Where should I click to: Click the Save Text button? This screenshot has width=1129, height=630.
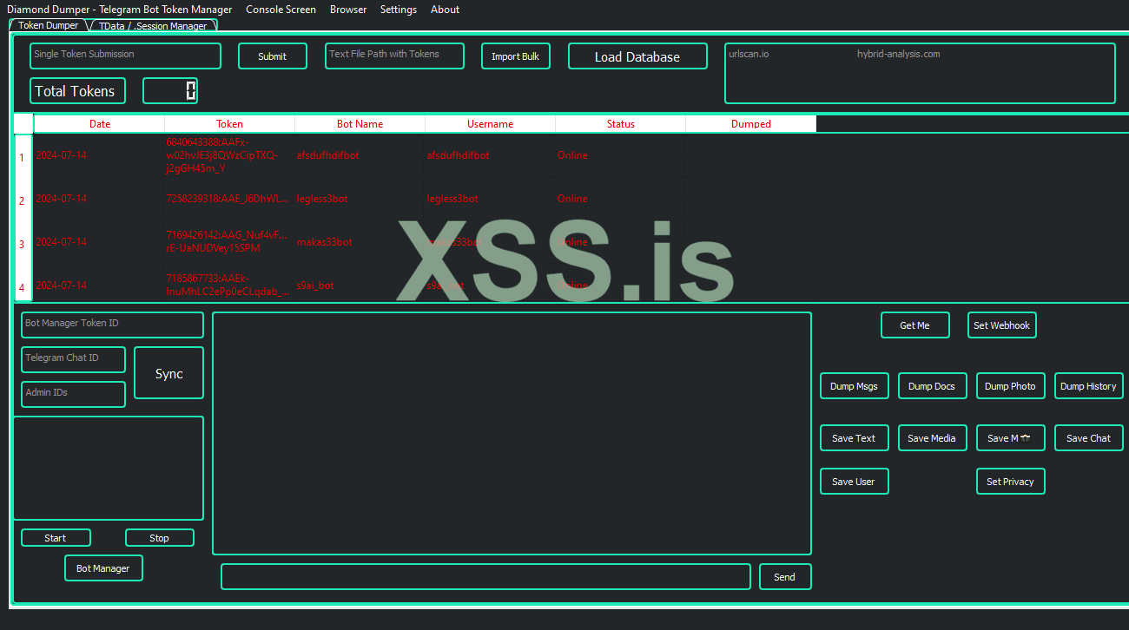coord(855,438)
